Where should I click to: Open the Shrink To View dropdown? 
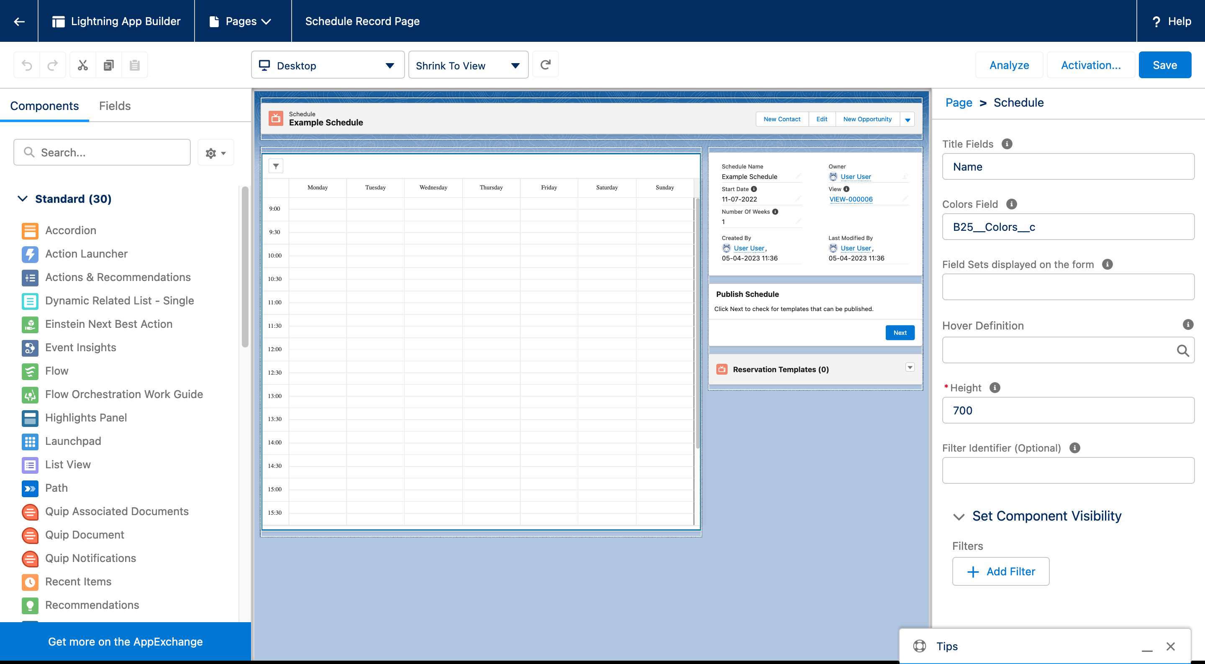click(468, 65)
